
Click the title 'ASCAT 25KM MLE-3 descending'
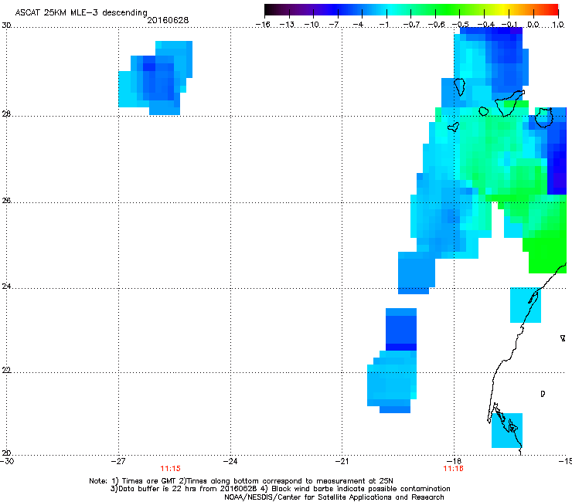coord(81,12)
